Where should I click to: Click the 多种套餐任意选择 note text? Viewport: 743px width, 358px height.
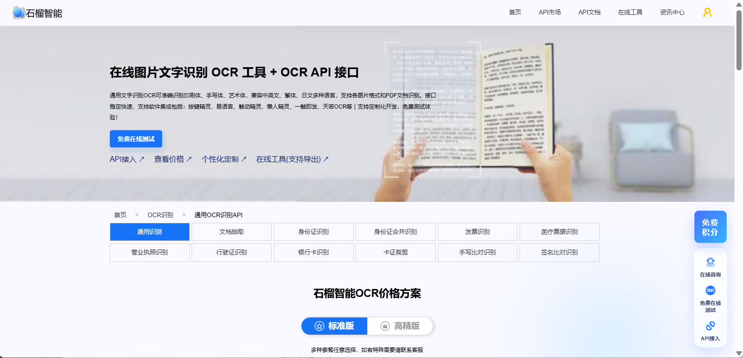[x=367, y=350]
